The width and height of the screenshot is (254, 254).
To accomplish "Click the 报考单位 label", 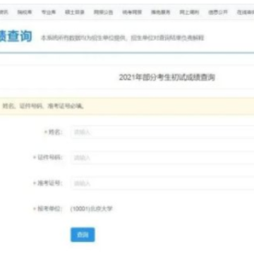I will pyautogui.click(x=48, y=209).
